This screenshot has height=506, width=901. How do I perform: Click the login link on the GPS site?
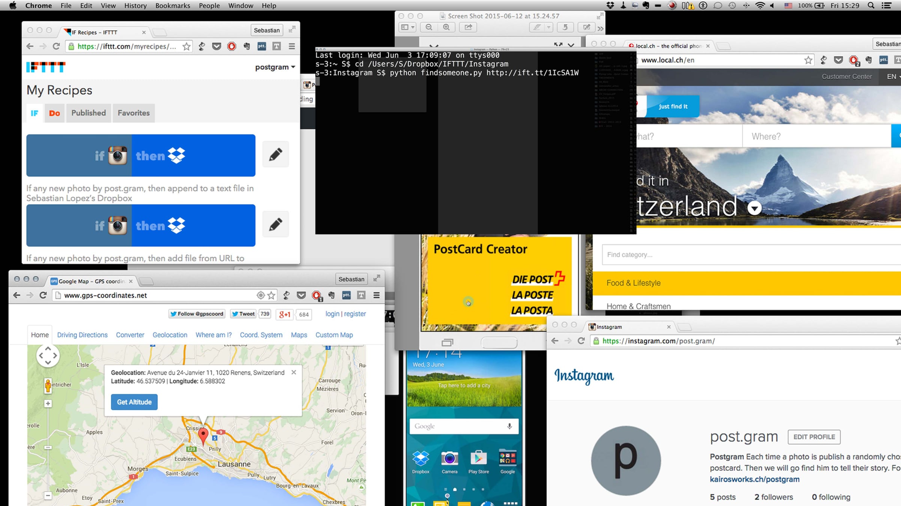click(332, 314)
